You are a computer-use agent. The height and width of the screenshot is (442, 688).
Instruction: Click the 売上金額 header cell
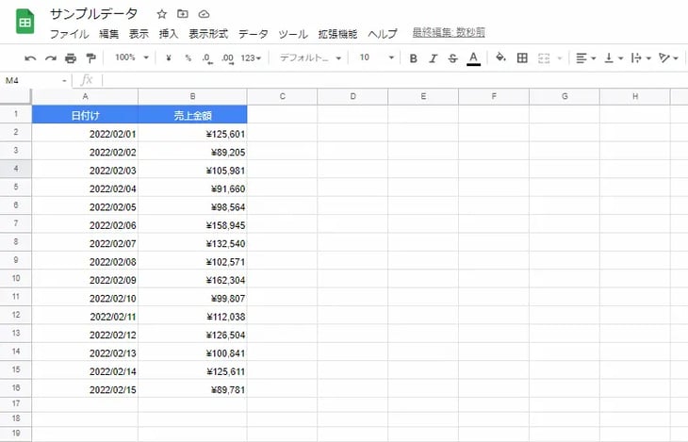192,115
